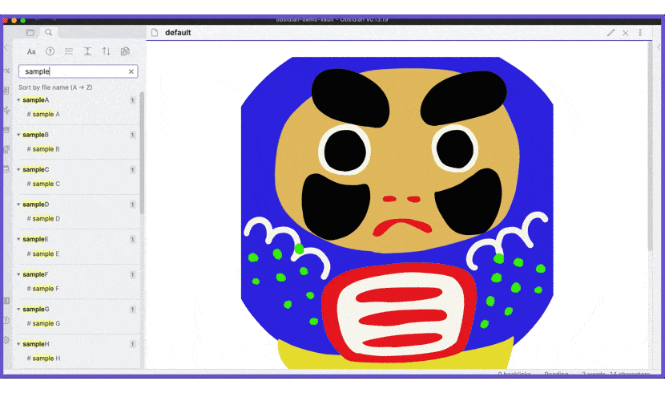Viewport: 665px width, 393px height.
Task: Click match count badge for sampleG
Action: coord(132,310)
